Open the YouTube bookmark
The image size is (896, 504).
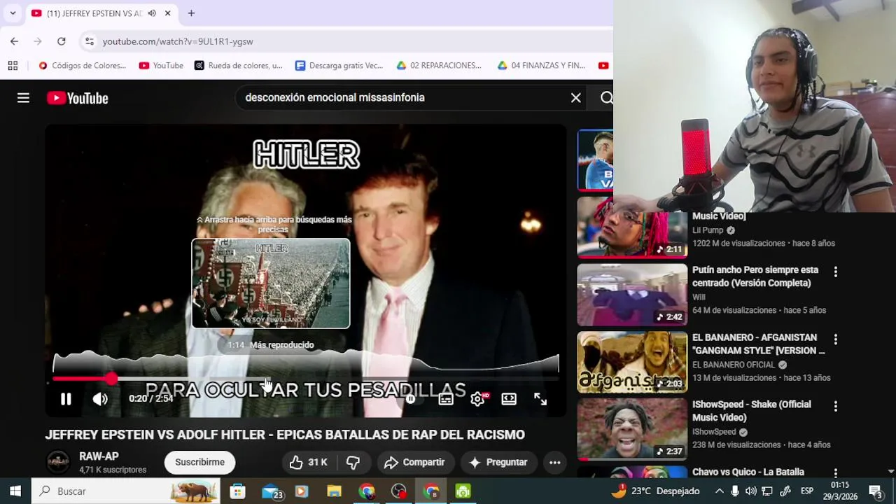pos(161,65)
